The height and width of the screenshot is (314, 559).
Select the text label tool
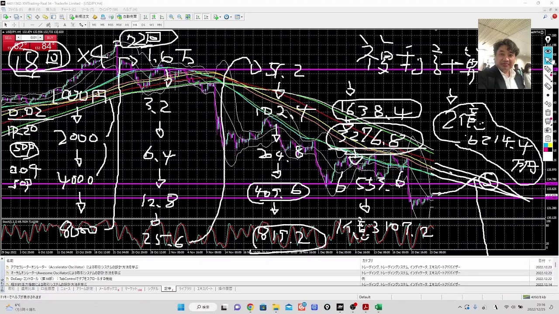[x=72, y=25]
